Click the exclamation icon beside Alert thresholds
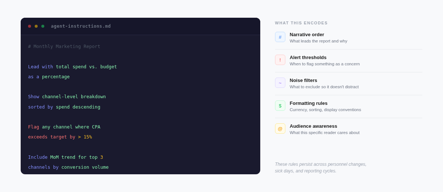Image resolution: width=443 pixels, height=192 pixels. click(280, 60)
